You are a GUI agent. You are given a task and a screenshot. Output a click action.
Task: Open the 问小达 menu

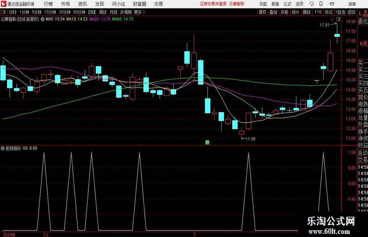118,4
